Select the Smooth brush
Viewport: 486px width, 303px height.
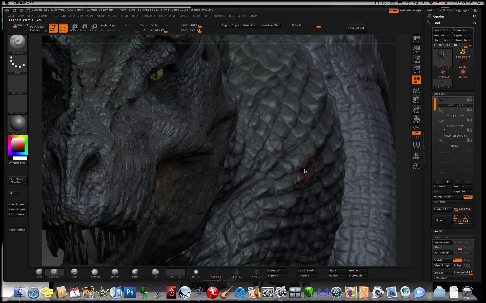click(x=115, y=273)
